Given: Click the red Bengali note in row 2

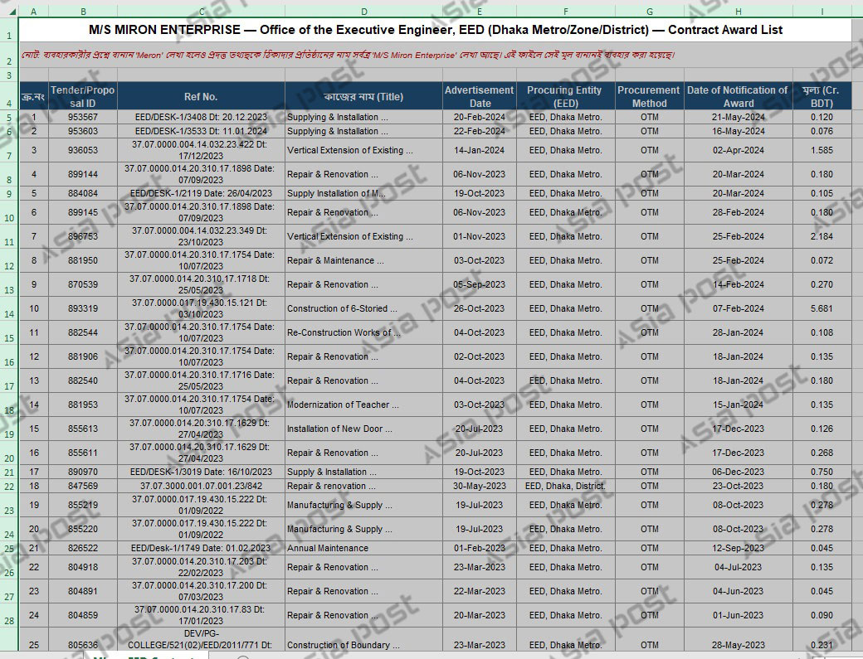Looking at the screenshot, I should (x=348, y=55).
